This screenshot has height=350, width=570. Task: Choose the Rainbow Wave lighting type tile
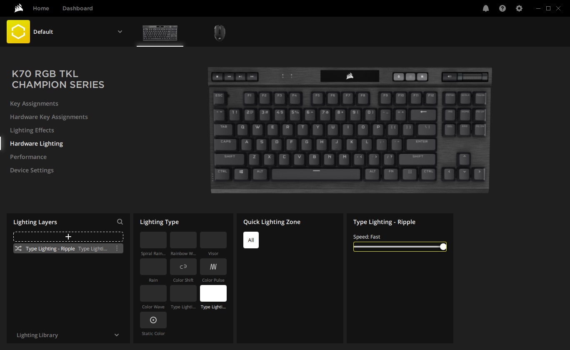click(183, 240)
